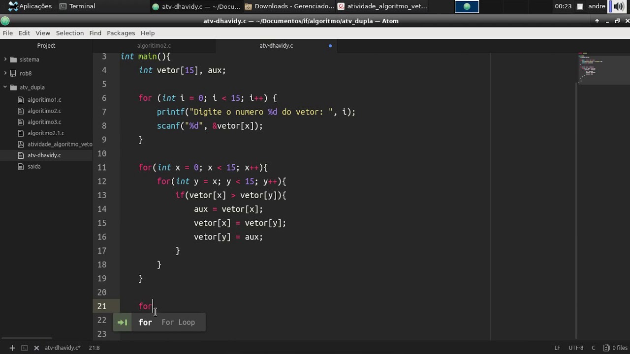Screen dimensions: 630x354
Task: Open algoritimo1.c in the tree
Action: pos(44,100)
